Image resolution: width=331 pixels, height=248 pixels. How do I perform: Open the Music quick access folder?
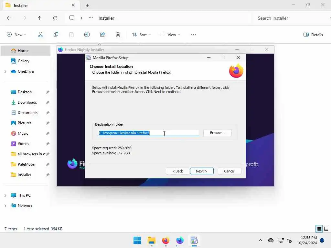click(23, 133)
